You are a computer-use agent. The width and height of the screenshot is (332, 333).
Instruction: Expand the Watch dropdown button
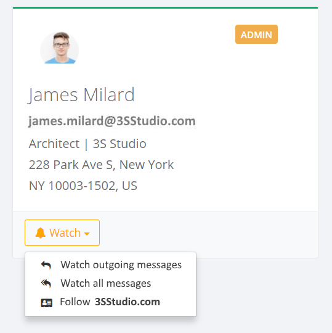(x=62, y=232)
